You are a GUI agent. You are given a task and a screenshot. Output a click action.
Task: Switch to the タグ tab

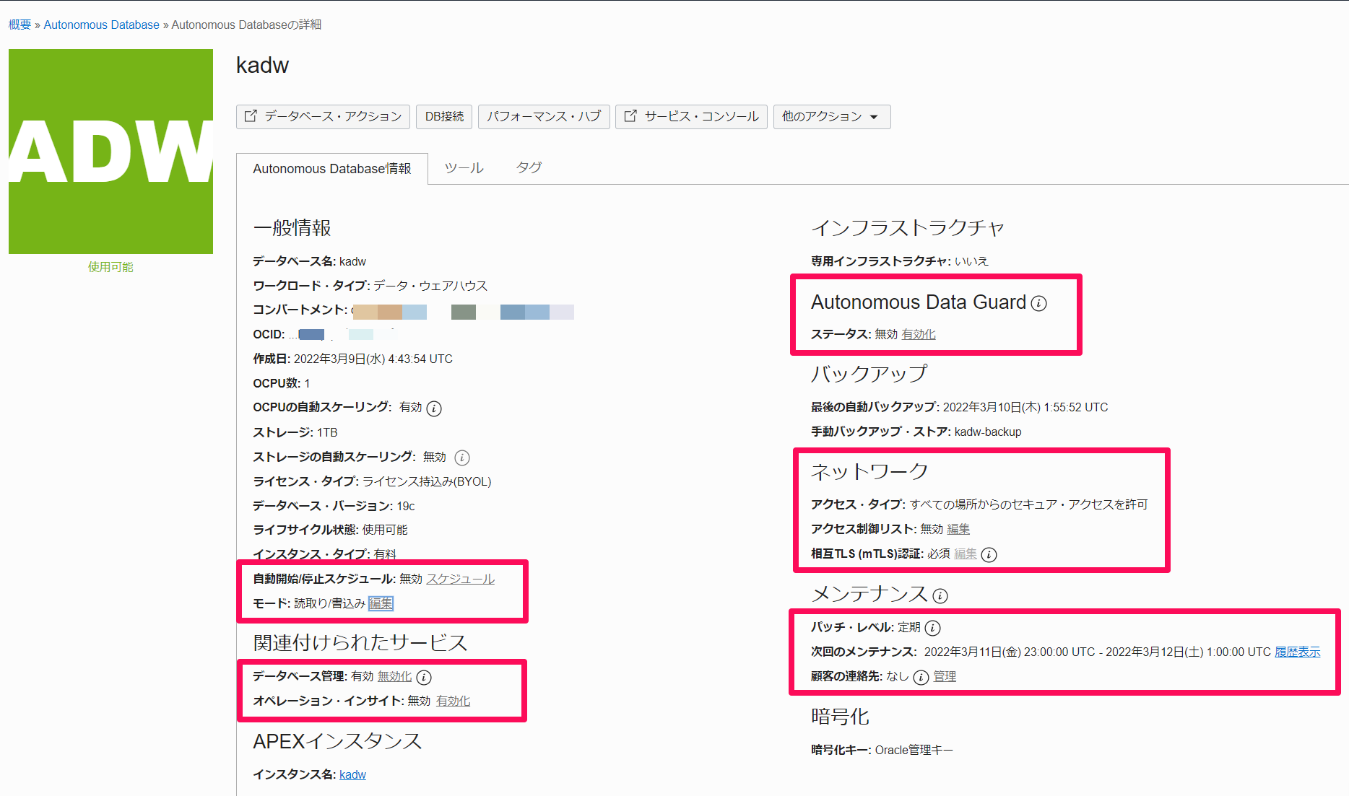click(x=529, y=168)
